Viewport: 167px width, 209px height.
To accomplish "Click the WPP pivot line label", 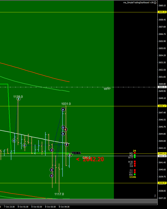I will (107, 89).
